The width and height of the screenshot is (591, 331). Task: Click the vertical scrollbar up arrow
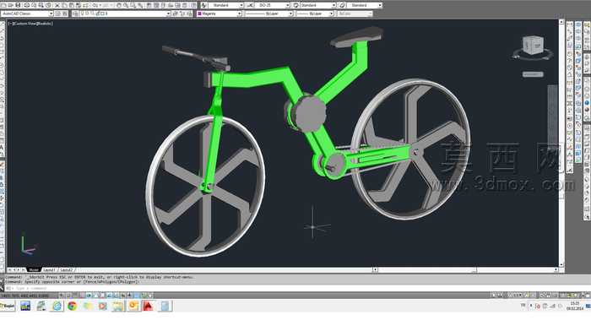click(561, 22)
